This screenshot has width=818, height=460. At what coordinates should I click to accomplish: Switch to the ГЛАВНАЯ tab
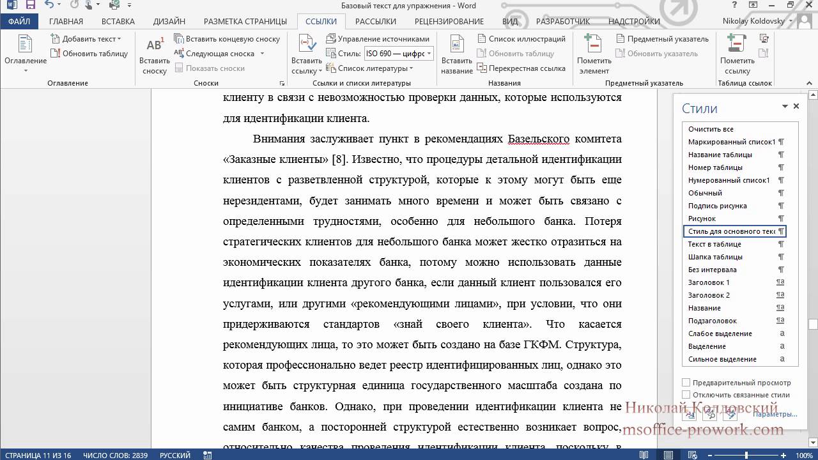tap(66, 21)
